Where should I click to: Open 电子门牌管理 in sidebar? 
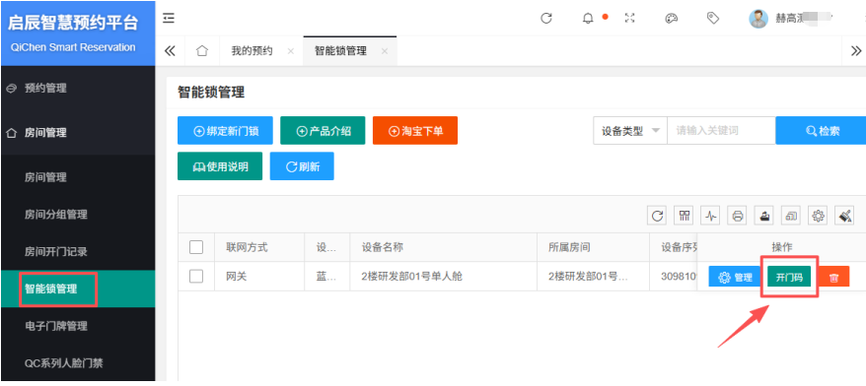point(78,327)
